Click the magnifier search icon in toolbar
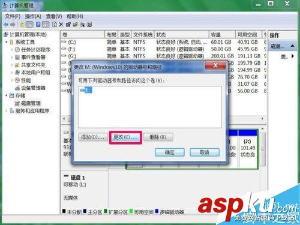 pyautogui.click(x=82, y=25)
